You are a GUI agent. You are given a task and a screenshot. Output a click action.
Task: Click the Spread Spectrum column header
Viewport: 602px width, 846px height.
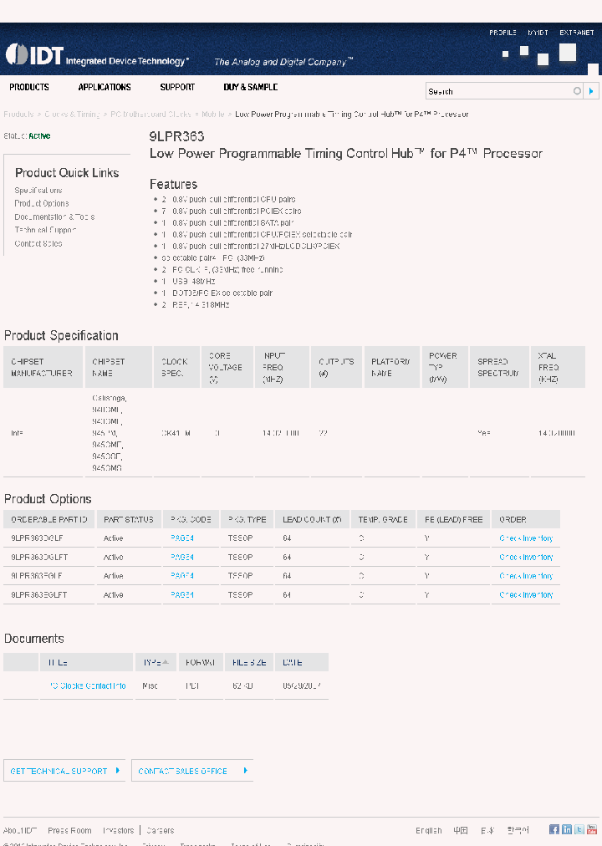pos(499,367)
